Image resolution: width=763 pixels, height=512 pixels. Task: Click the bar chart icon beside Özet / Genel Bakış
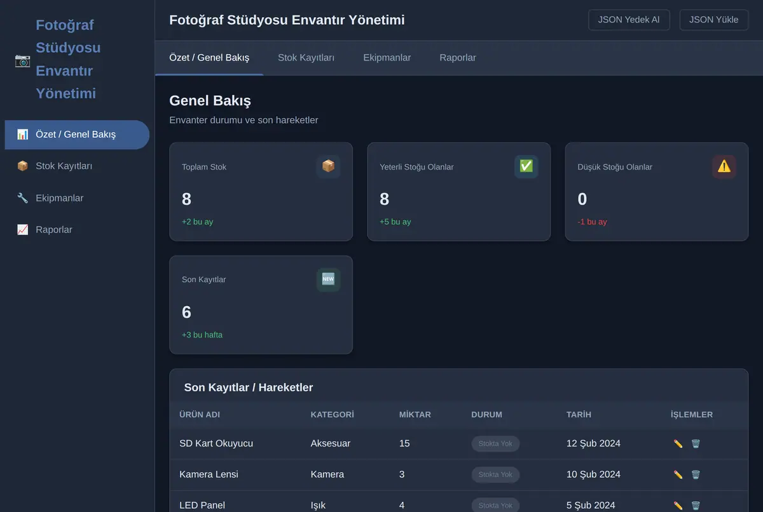[x=23, y=135]
